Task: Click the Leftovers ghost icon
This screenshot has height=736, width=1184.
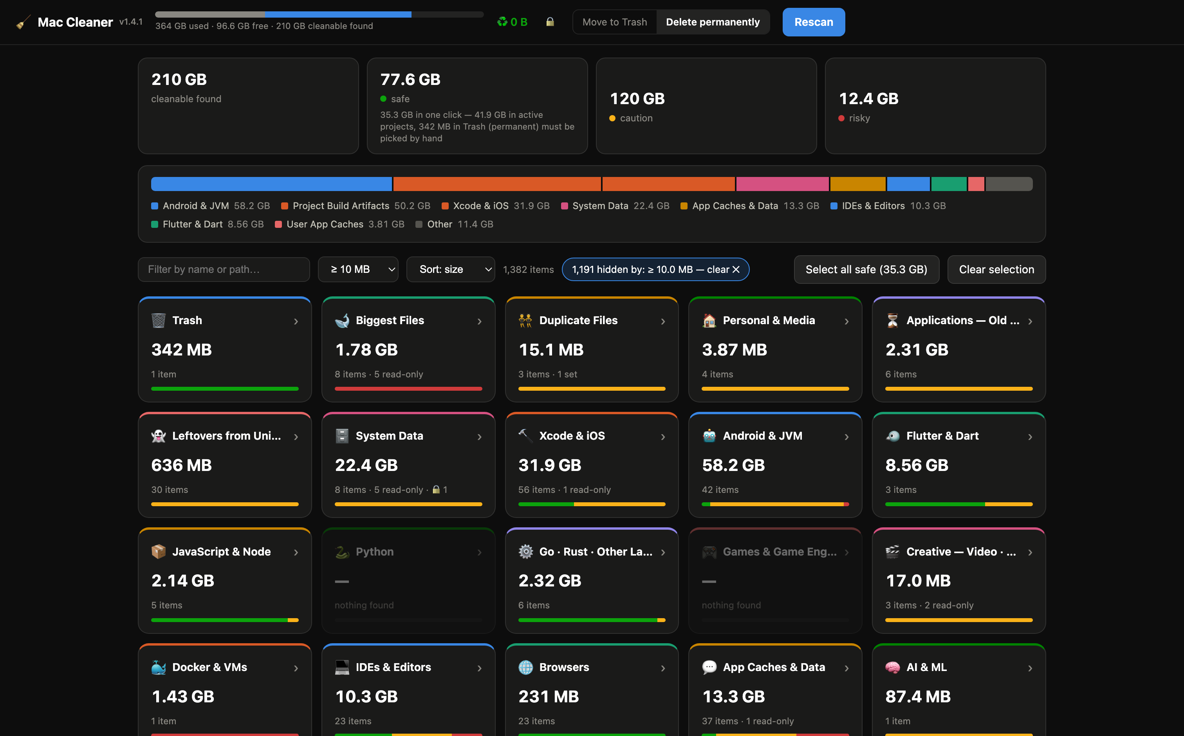Action: [158, 436]
